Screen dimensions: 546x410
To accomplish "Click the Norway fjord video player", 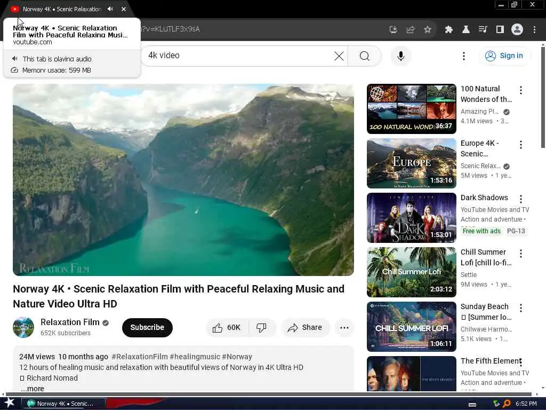I will click(x=183, y=180).
